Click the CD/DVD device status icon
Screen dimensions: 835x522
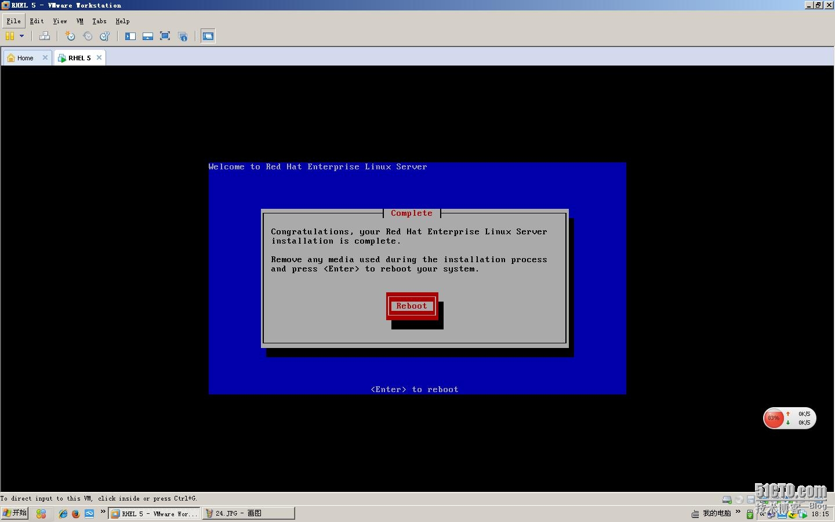[739, 499]
